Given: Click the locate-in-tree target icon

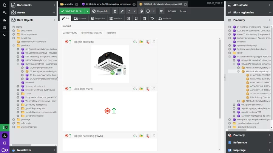Looking at the screenshot, I should [141, 11].
